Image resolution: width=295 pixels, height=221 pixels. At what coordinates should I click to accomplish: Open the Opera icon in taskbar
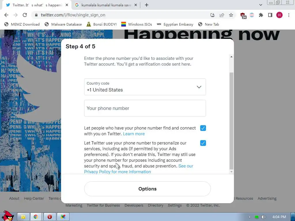point(50,217)
